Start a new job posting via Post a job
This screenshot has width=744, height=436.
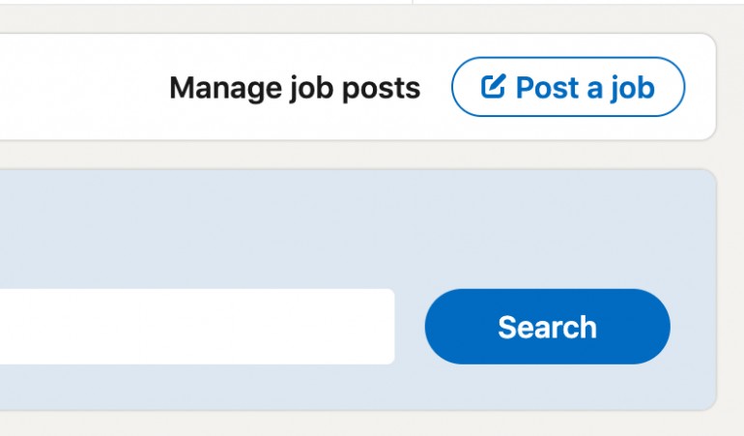coord(568,86)
